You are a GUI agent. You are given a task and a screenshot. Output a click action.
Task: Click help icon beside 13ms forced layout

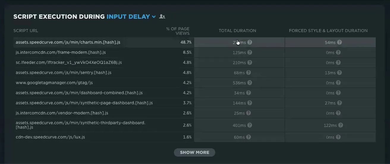coord(339,73)
